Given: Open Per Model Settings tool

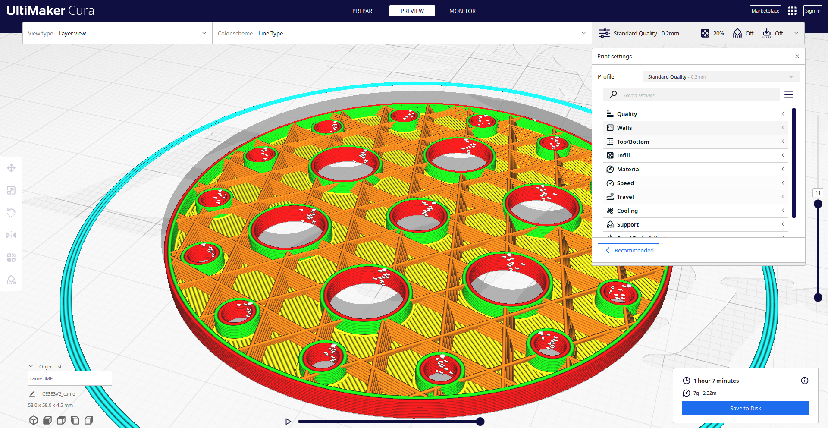Looking at the screenshot, I should pyautogui.click(x=11, y=258).
